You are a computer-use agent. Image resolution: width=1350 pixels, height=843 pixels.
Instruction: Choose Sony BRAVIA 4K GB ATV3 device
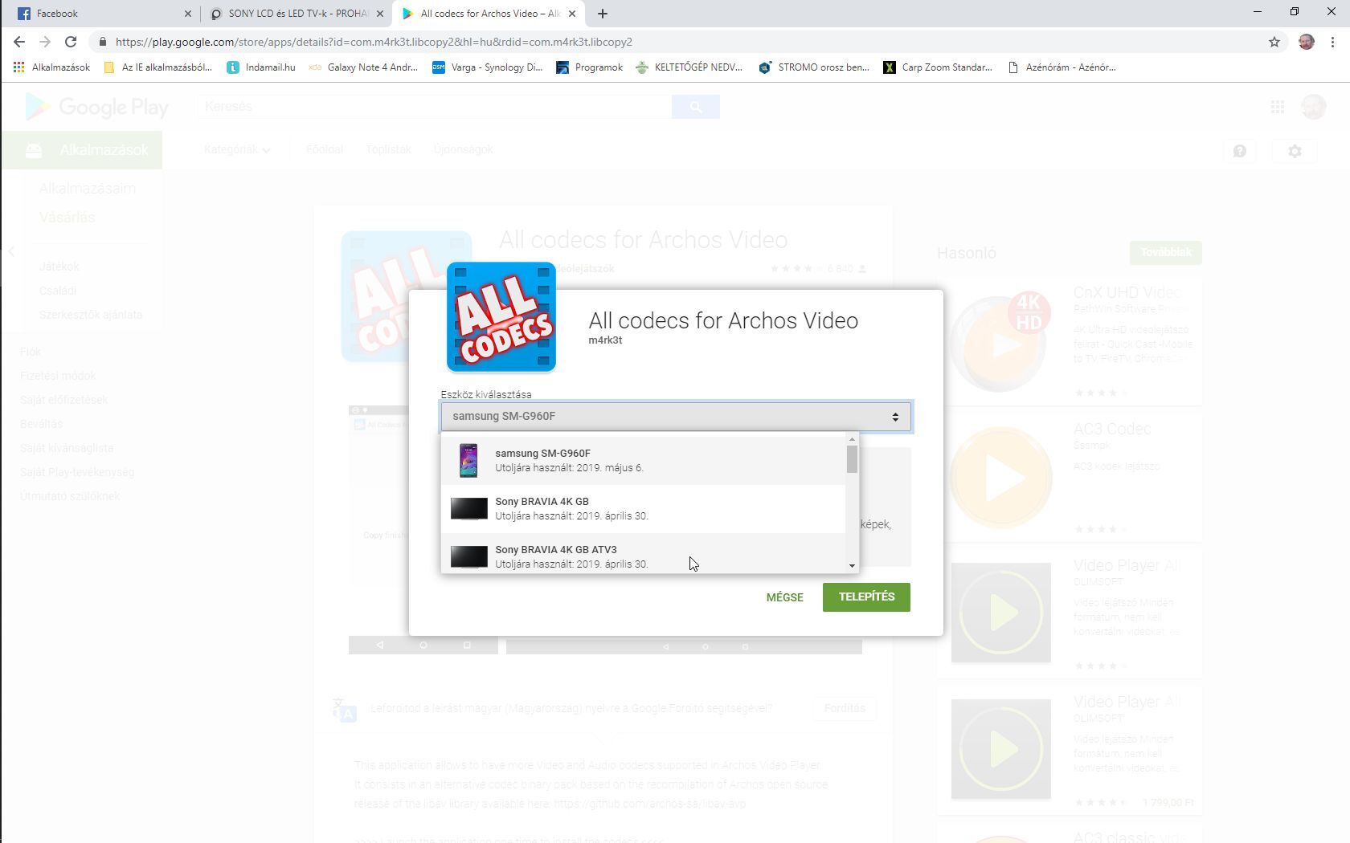pos(644,554)
